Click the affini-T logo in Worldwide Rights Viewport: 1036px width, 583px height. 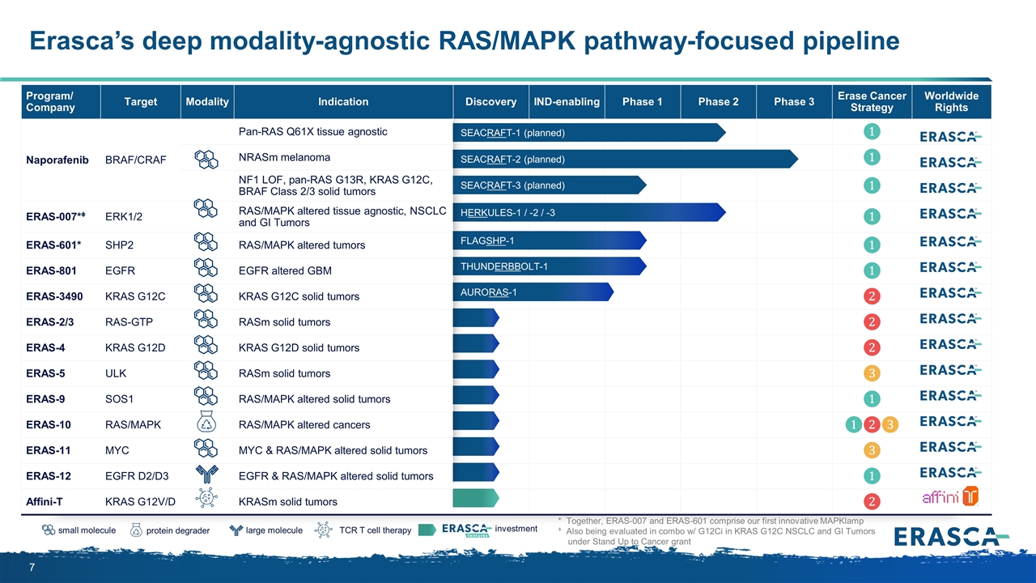950,496
